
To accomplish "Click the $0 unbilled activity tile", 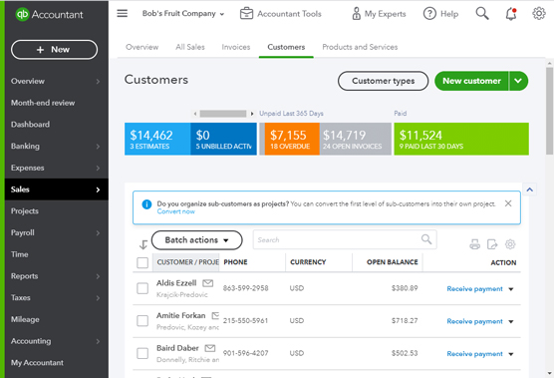I will point(223,139).
